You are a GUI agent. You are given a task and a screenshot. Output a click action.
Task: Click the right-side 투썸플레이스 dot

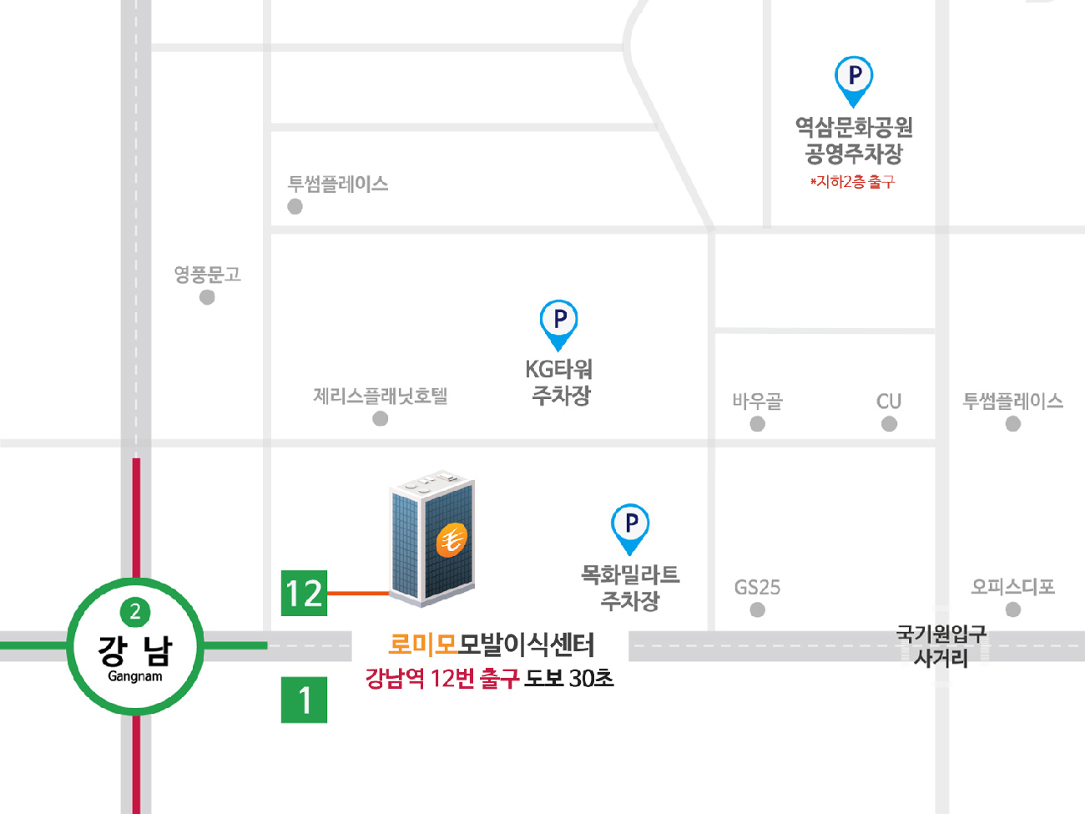1013,423
